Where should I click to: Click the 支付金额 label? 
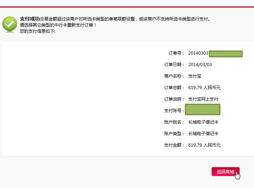pos(174,145)
